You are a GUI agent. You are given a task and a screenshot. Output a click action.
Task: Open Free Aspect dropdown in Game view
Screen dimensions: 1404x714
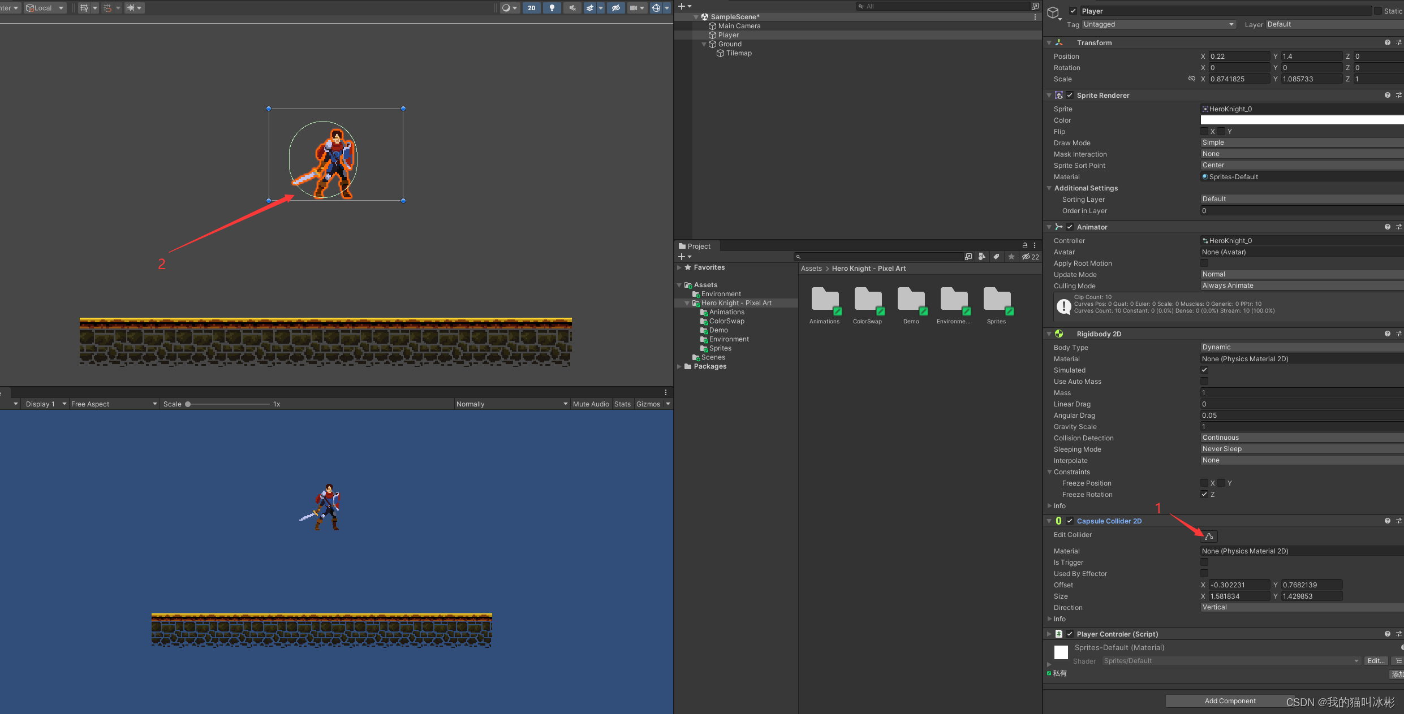(114, 404)
